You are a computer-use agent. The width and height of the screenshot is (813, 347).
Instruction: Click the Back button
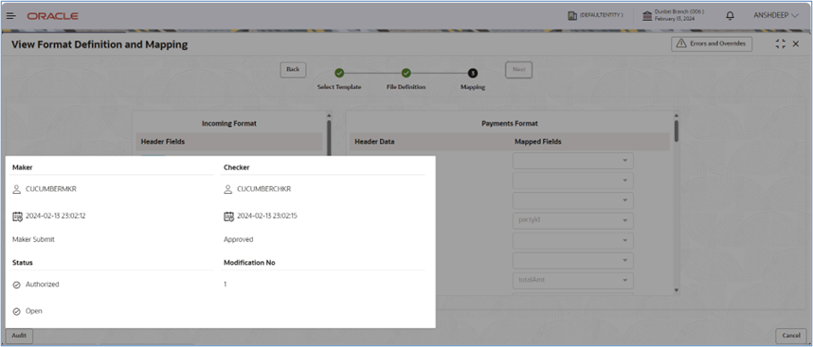click(293, 70)
